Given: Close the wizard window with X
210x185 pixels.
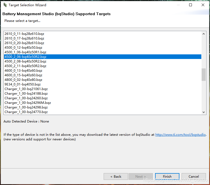Looking at the screenshot, I should [203, 5].
